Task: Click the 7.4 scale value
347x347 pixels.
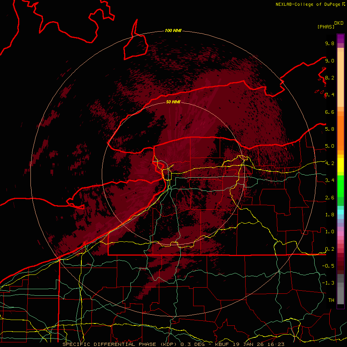Action: pyautogui.click(x=330, y=95)
